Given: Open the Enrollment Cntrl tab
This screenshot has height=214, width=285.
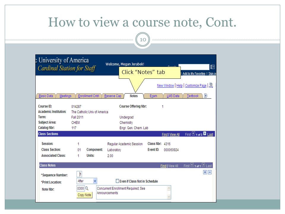Looking at the screenshot, I should coord(88,96).
